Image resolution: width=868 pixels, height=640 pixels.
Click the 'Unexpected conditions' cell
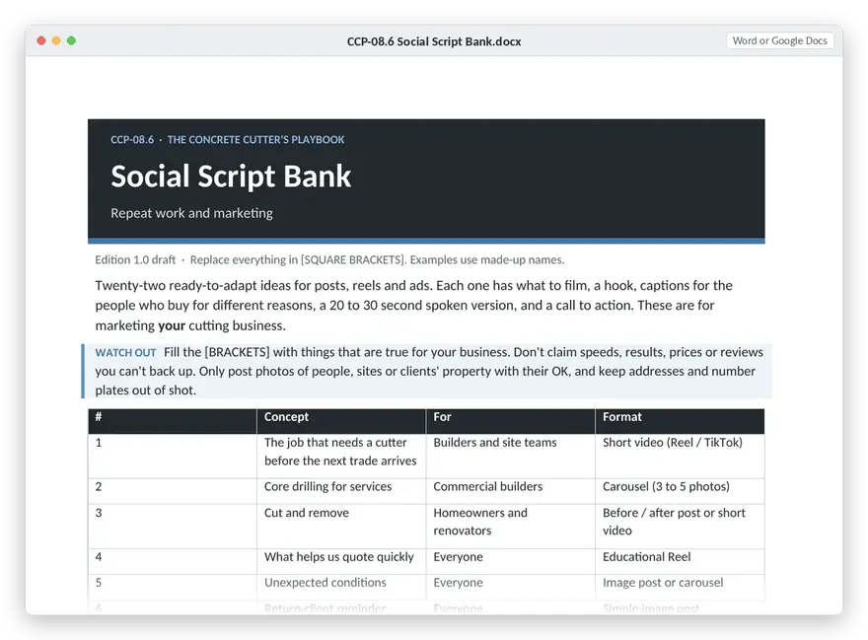(x=341, y=587)
